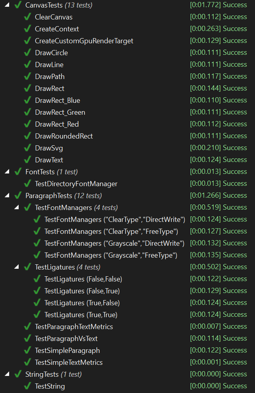This screenshot has height=393, width=255.
Task: Click the success checkmark next to DrawSvg
Action: [x=27, y=148]
